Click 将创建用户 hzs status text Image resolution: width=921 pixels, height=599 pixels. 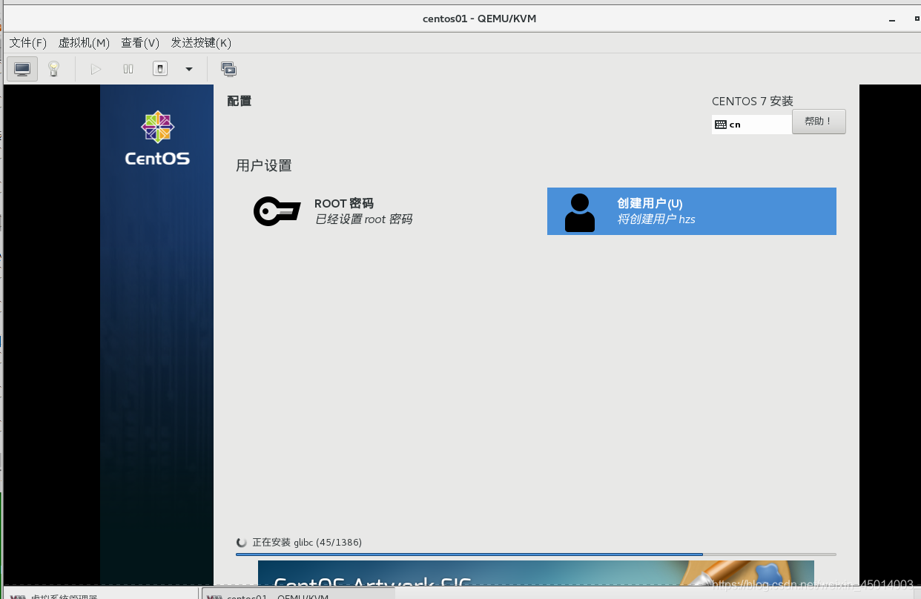[656, 219]
